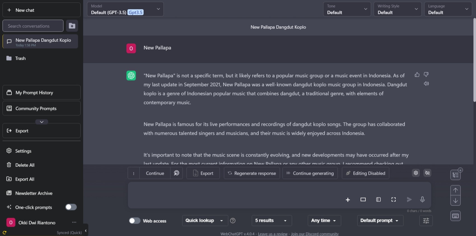Open the Quick lookup dropdown
Screen dimensions: 476x236
click(x=205, y=221)
